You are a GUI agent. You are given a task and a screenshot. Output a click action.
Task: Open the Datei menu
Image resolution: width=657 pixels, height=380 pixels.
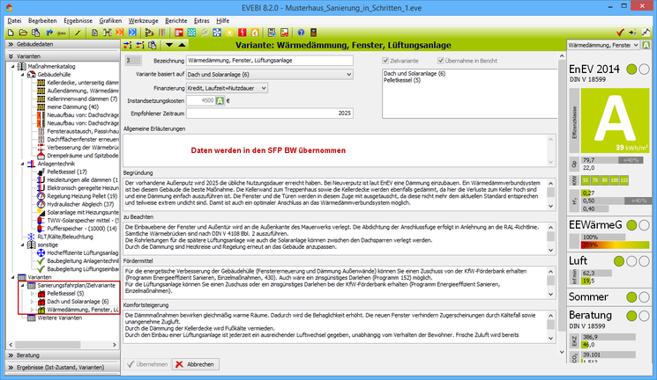tap(14, 20)
